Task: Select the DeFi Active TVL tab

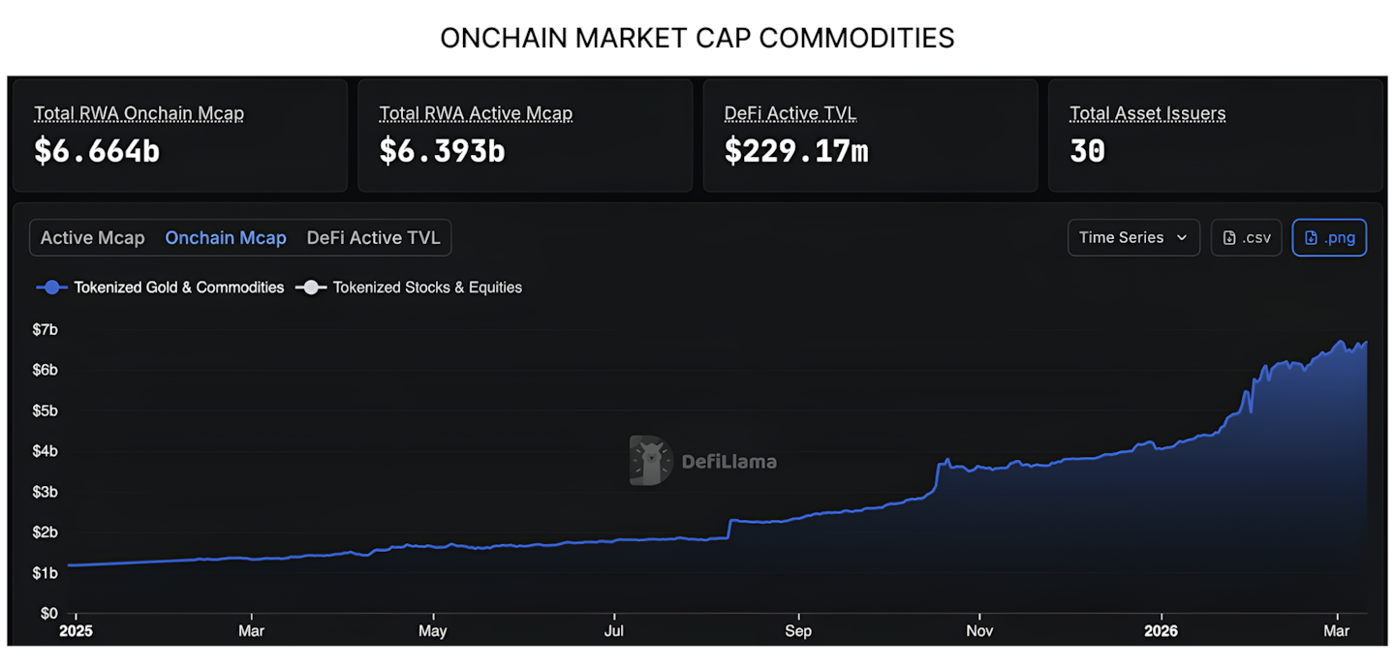Action: pyautogui.click(x=373, y=237)
